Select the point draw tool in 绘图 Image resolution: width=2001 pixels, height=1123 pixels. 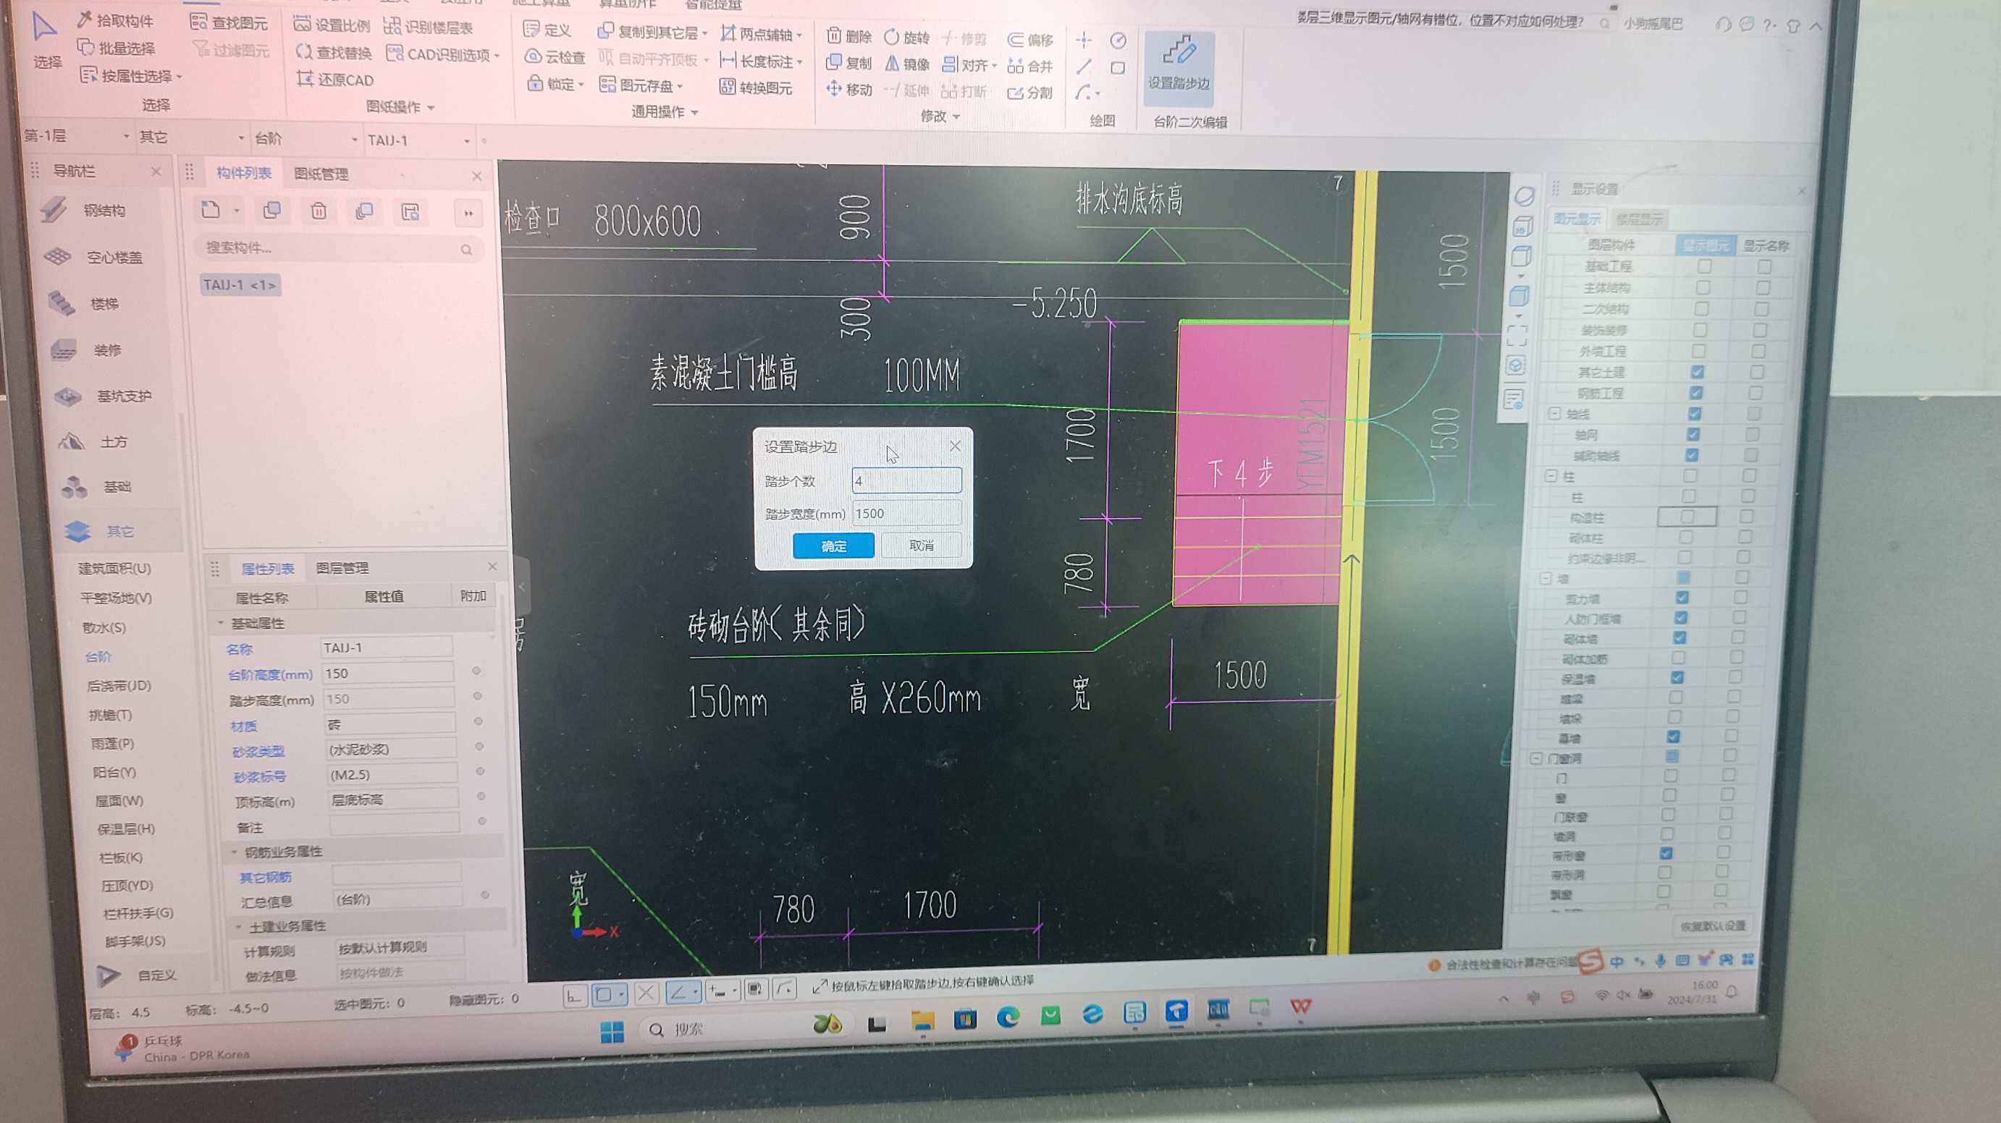click(1084, 40)
